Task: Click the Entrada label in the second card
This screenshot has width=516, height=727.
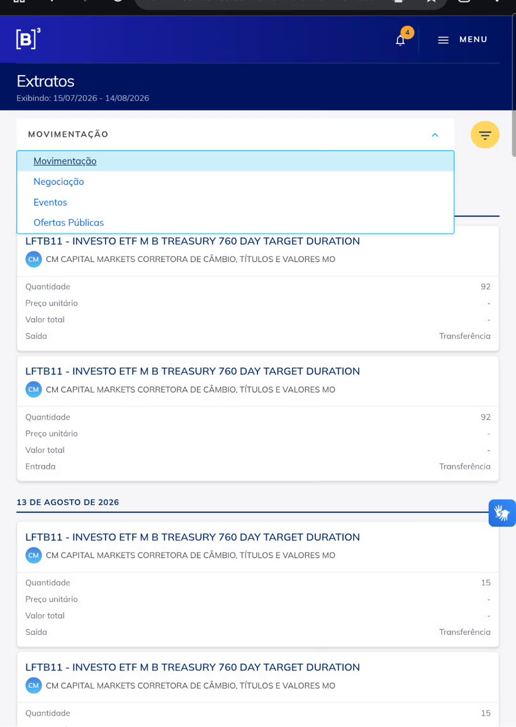Action: (x=40, y=466)
